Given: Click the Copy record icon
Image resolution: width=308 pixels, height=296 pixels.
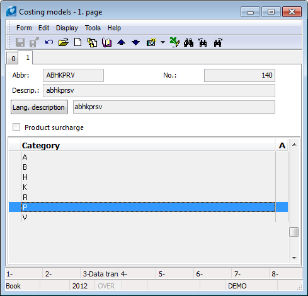Looking at the screenshot, I should 92,42.
